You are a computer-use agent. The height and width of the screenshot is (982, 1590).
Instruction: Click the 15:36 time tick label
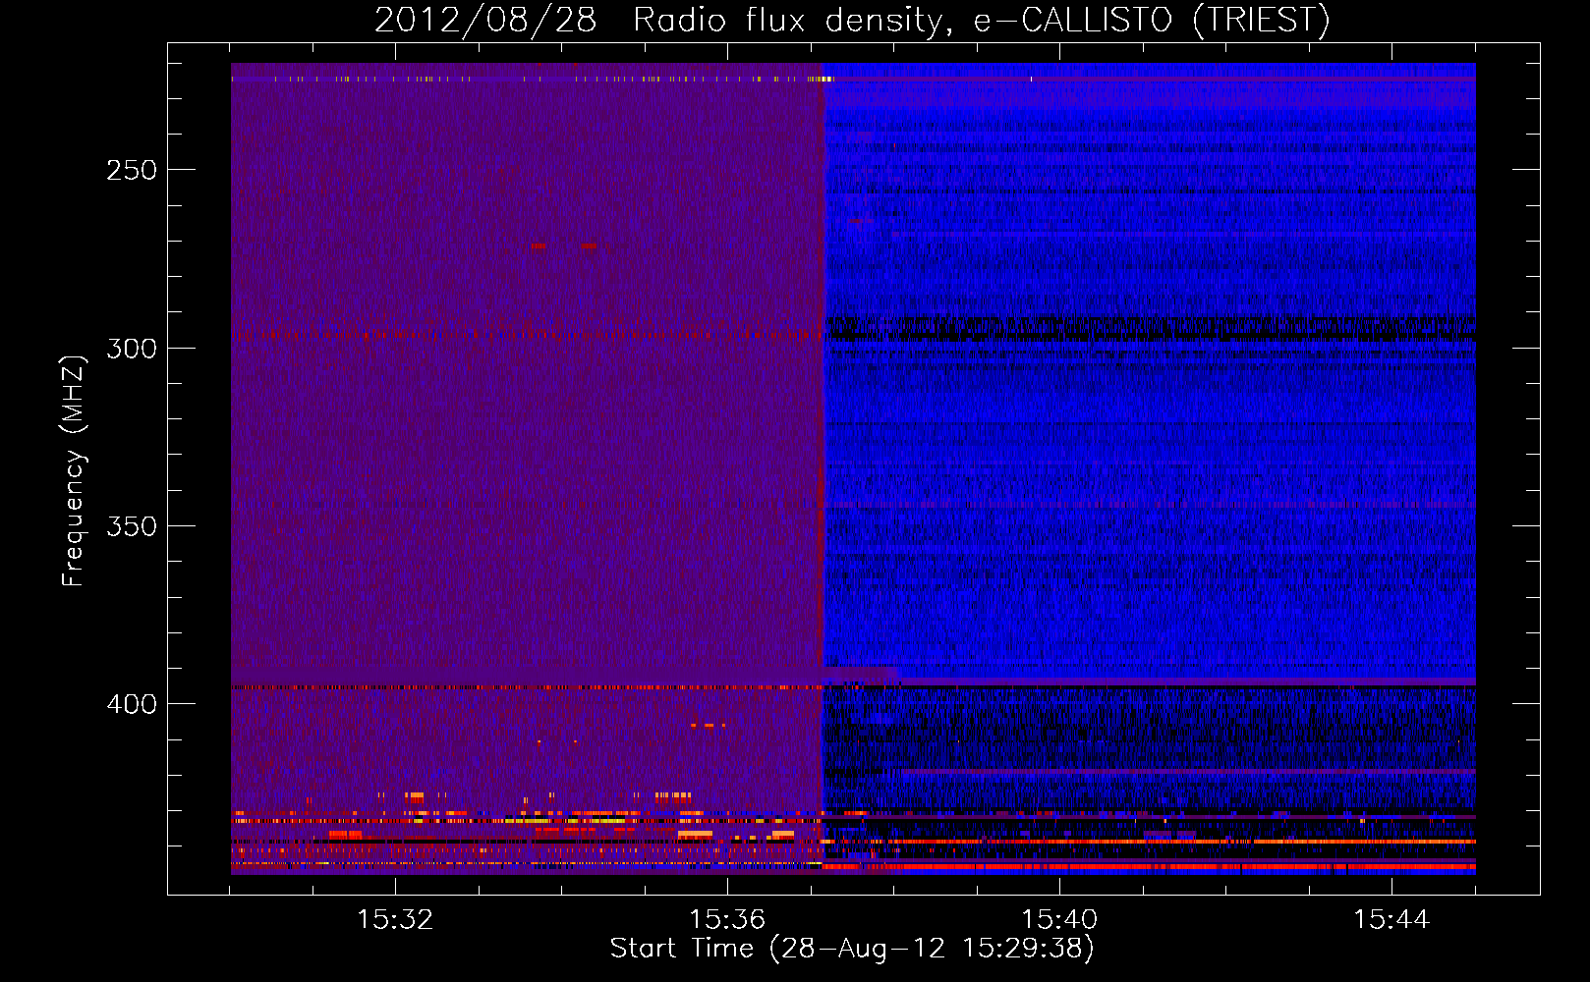pyautogui.click(x=727, y=919)
